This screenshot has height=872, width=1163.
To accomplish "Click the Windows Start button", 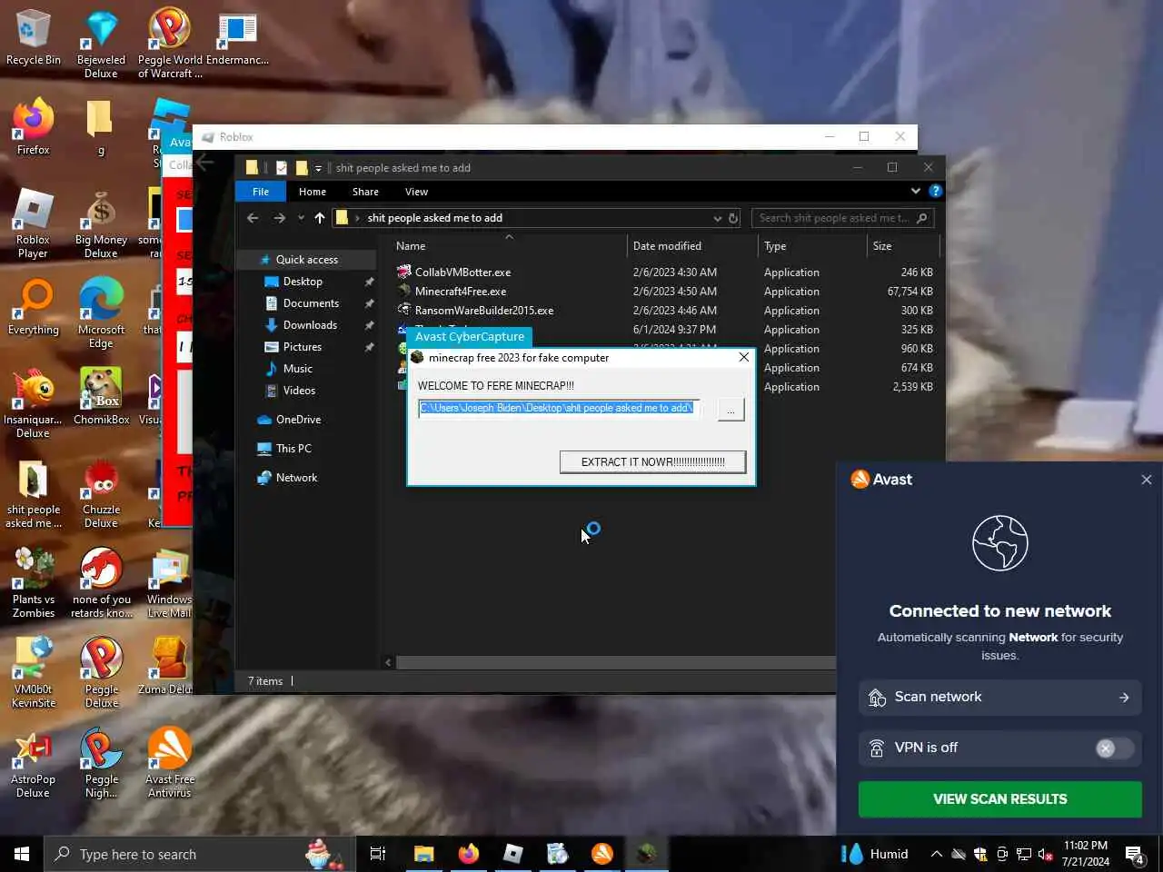I will (x=22, y=854).
